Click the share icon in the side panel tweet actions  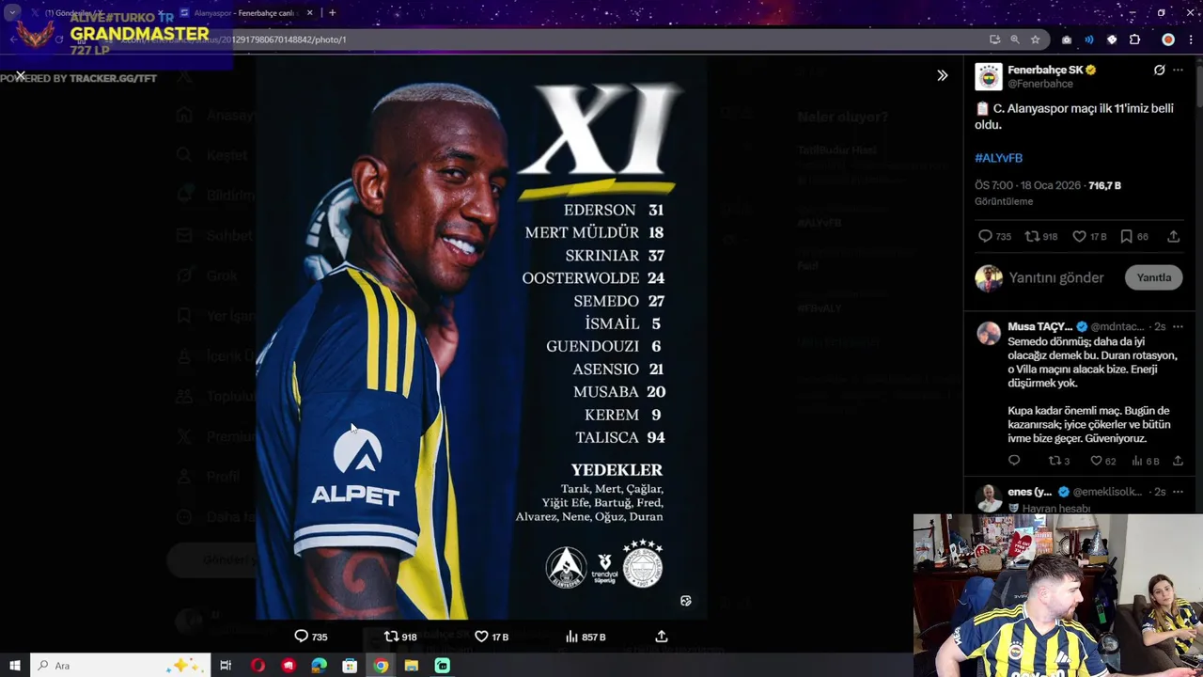(1173, 236)
